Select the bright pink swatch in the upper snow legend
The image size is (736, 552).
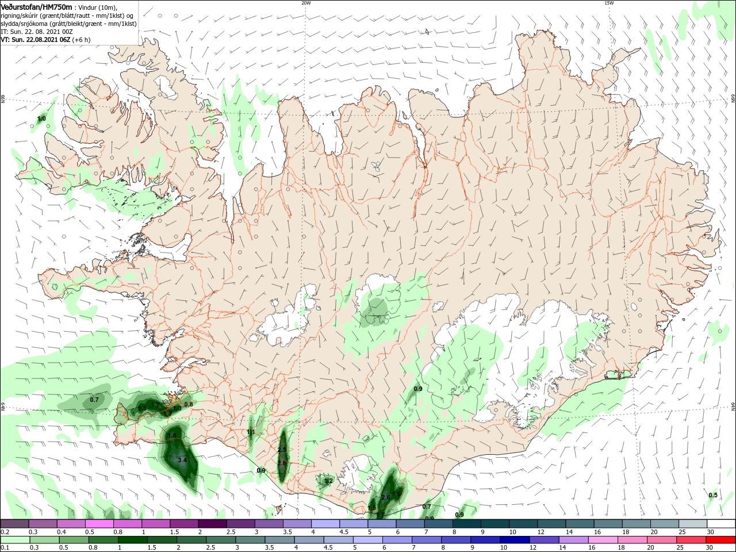[99, 523]
